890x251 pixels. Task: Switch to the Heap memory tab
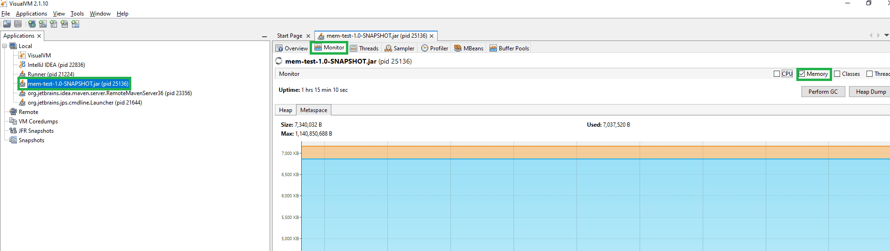click(286, 110)
